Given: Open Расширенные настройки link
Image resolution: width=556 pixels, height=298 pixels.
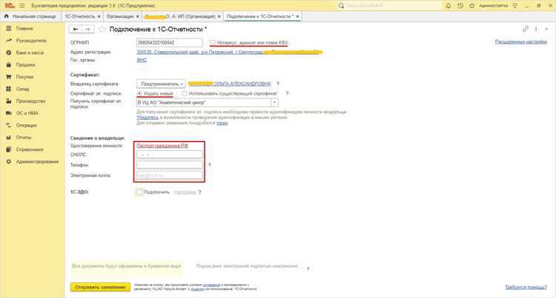Looking at the screenshot, I should point(521,41).
